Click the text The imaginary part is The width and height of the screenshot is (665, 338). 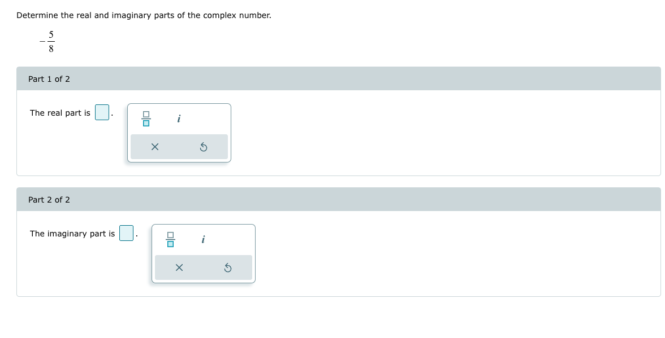(x=72, y=234)
